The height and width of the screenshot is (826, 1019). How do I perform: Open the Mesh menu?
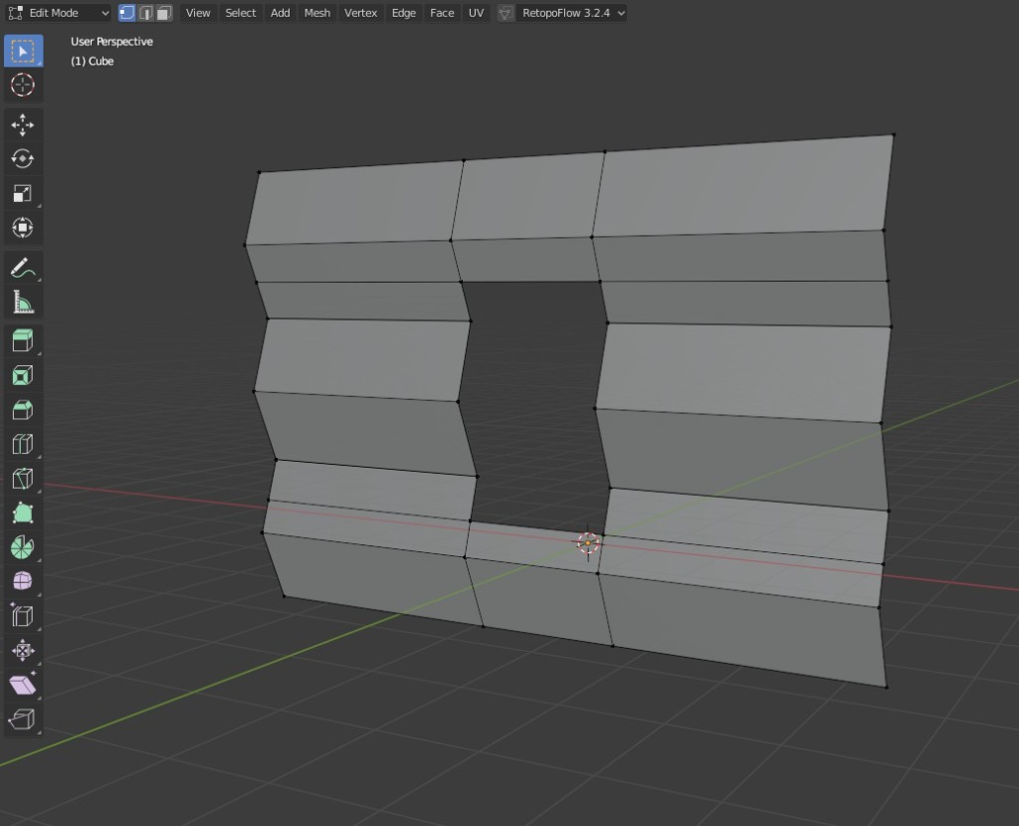click(316, 13)
